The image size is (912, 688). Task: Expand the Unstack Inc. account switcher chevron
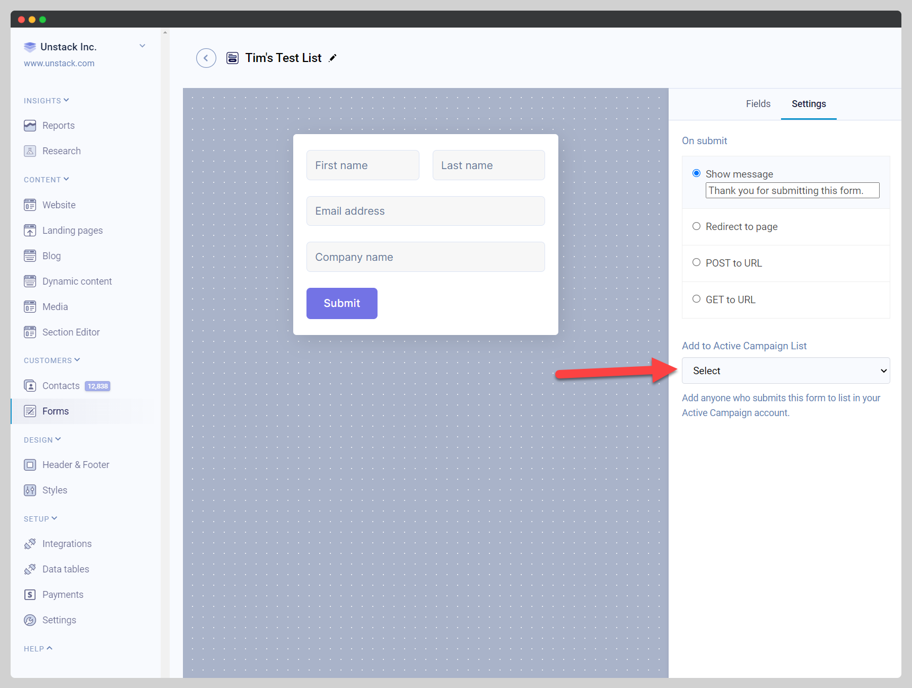pos(142,46)
